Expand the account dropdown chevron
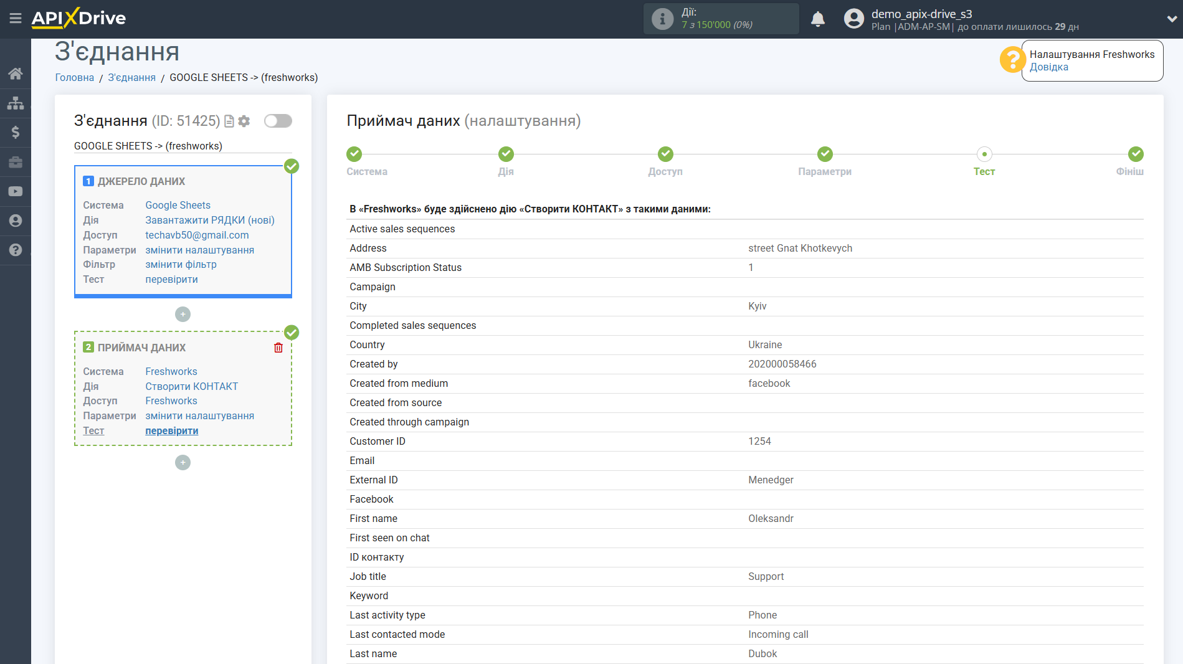 (x=1171, y=19)
